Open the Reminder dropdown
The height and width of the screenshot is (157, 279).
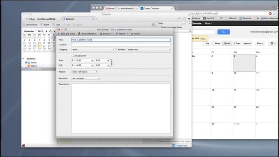point(85,78)
